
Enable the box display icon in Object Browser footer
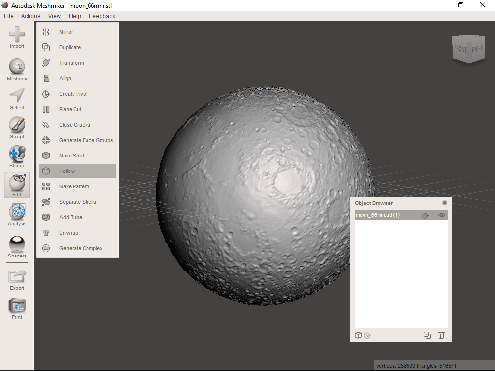point(358,335)
